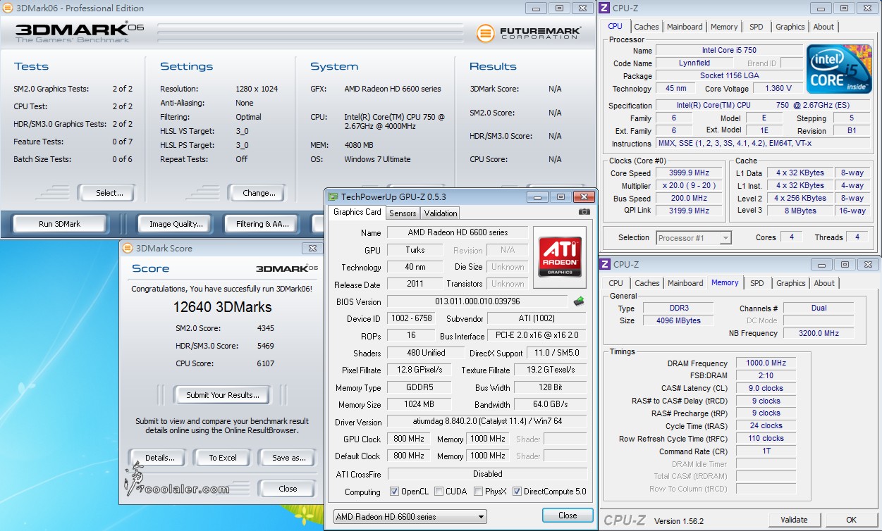Click the CAS# Latency 9.0 clocks value
The image size is (882, 531).
click(766, 388)
